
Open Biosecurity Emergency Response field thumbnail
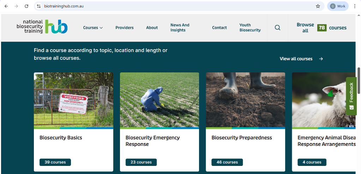point(159,100)
